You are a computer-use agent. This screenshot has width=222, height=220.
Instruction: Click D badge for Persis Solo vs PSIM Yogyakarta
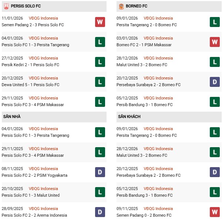point(100,172)
